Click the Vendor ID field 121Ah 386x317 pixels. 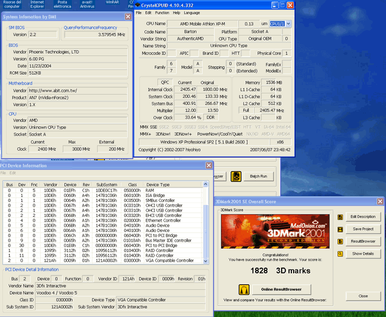tap(127, 279)
